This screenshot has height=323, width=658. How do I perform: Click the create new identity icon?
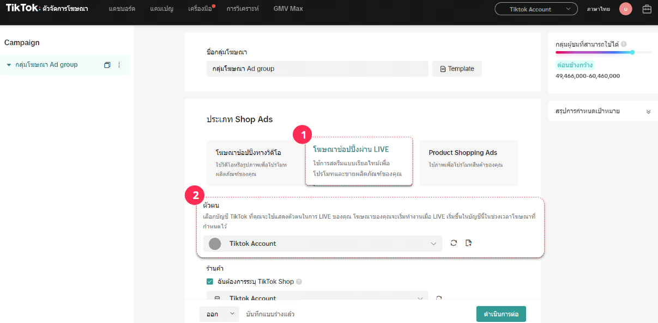[x=468, y=243]
